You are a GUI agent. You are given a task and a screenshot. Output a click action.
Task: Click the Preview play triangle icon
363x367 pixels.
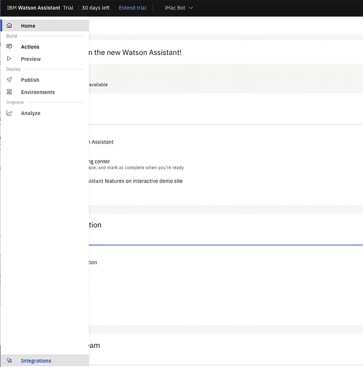point(9,59)
